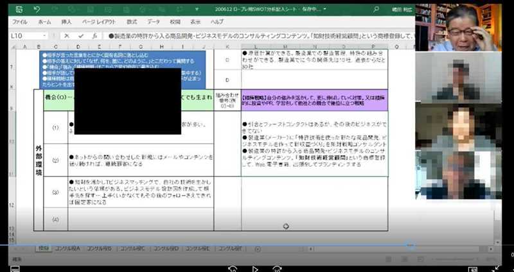Expand the Name Box dropdown arrow

point(44,36)
